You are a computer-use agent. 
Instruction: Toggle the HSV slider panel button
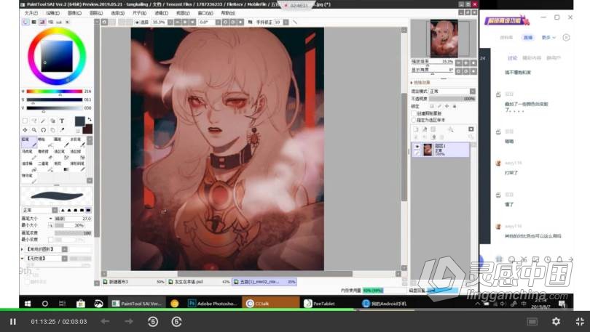point(42,22)
